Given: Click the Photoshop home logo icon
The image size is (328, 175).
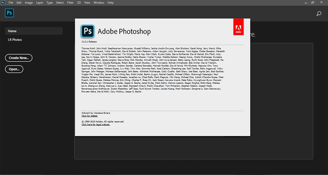Looking at the screenshot, I should 9,13.
